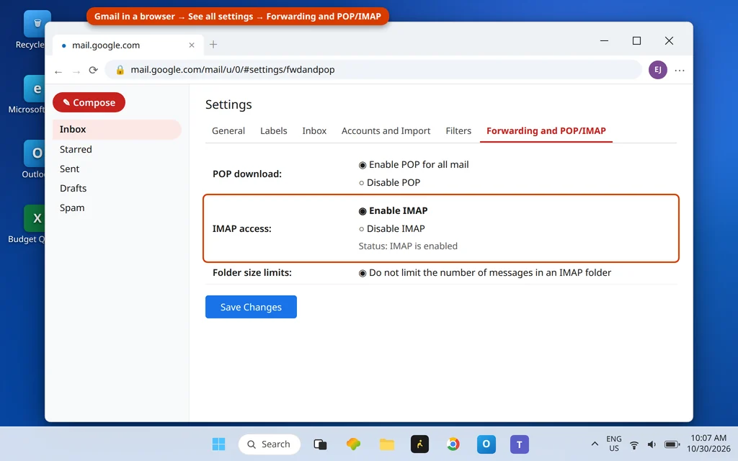The width and height of the screenshot is (738, 461).
Task: Switch to the Inbox settings tab
Action: click(x=314, y=131)
